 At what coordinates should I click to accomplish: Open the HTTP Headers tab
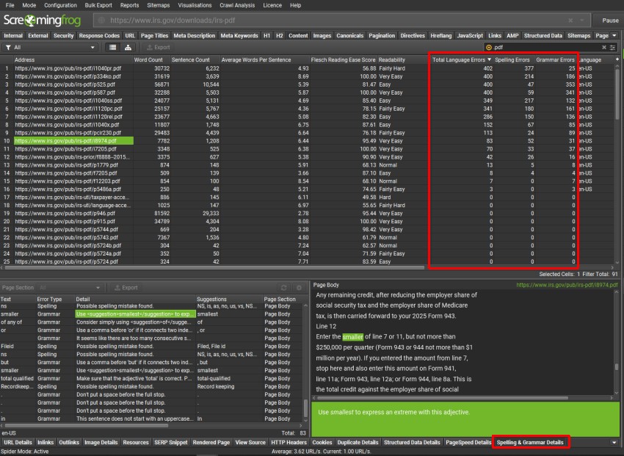289,442
